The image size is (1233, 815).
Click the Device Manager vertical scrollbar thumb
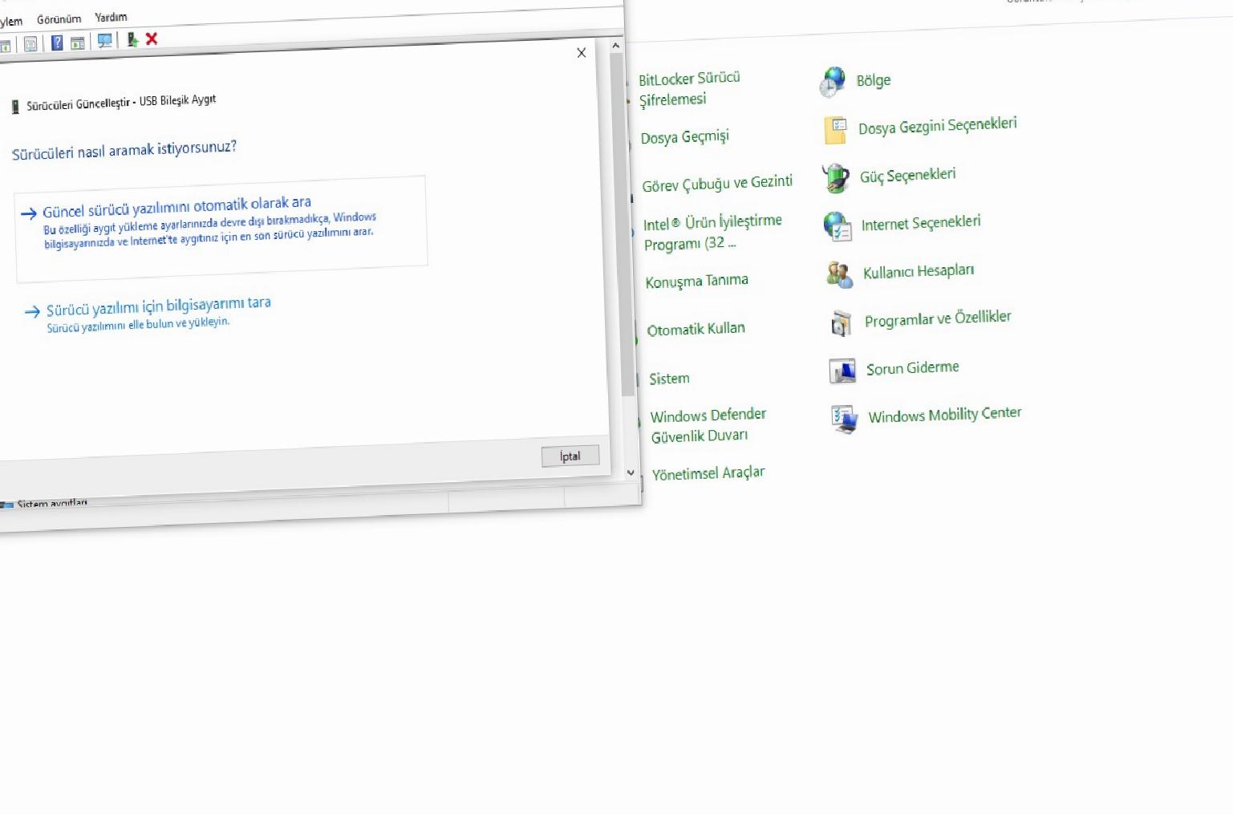pos(623,225)
